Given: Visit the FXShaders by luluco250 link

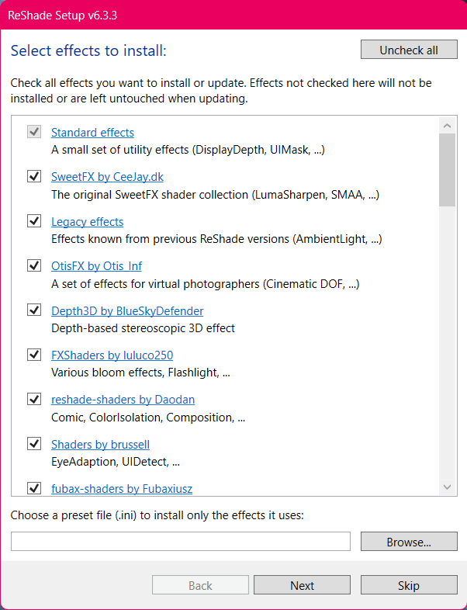Looking at the screenshot, I should (112, 355).
